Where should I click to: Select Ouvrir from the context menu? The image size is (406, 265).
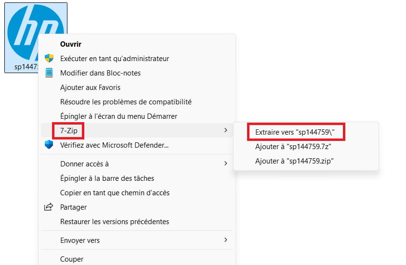pos(71,44)
